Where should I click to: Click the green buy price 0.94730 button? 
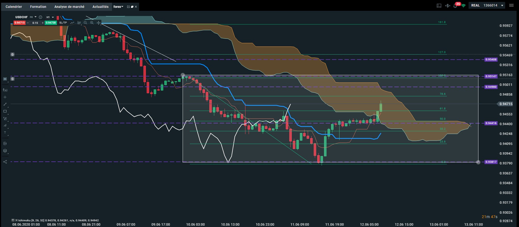point(51,23)
